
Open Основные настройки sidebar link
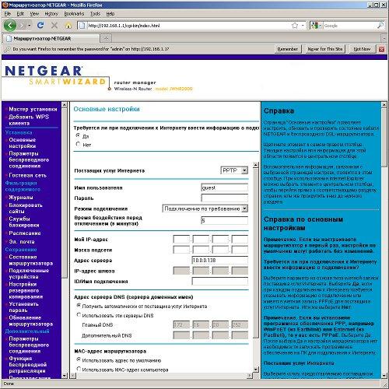[23, 143]
